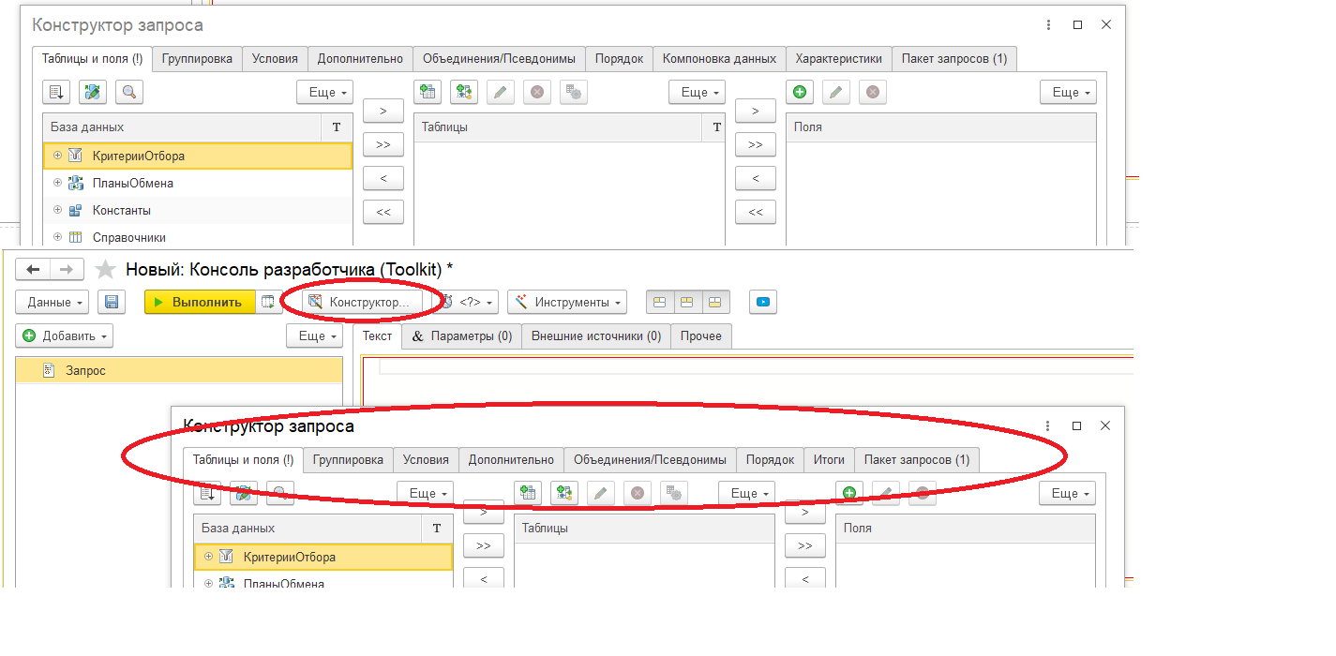Screen dimensions: 1336x656
Task: Open Еще menu above Поля, lower constructor
Action: pos(1067,493)
